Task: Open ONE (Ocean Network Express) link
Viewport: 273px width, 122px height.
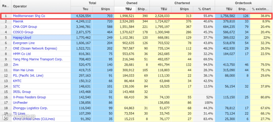Action: 35,48
